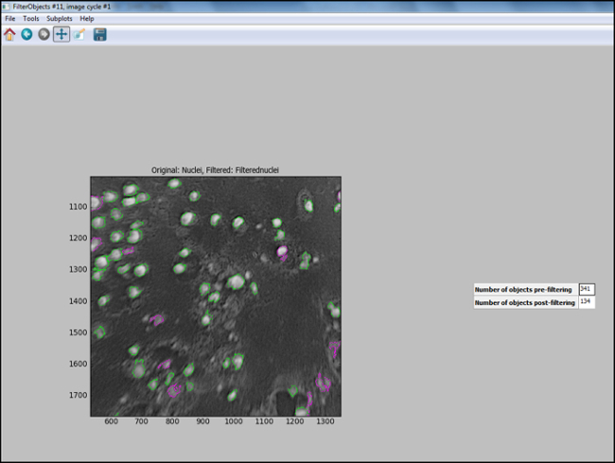Click the plot title 'Original: Nuclei, Filtered: Filterednuclei'
Screen dimensions: 615x463
(x=215, y=170)
